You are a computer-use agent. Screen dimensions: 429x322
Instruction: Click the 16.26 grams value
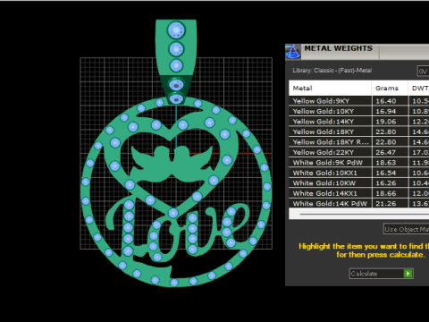point(386,183)
